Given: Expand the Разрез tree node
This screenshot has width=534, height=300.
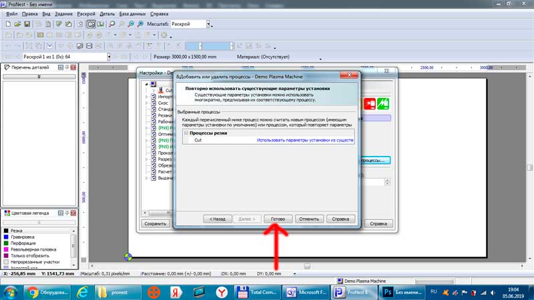Looking at the screenshot, I should click(147, 159).
